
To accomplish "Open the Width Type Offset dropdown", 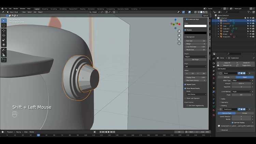I will click(x=241, y=80).
